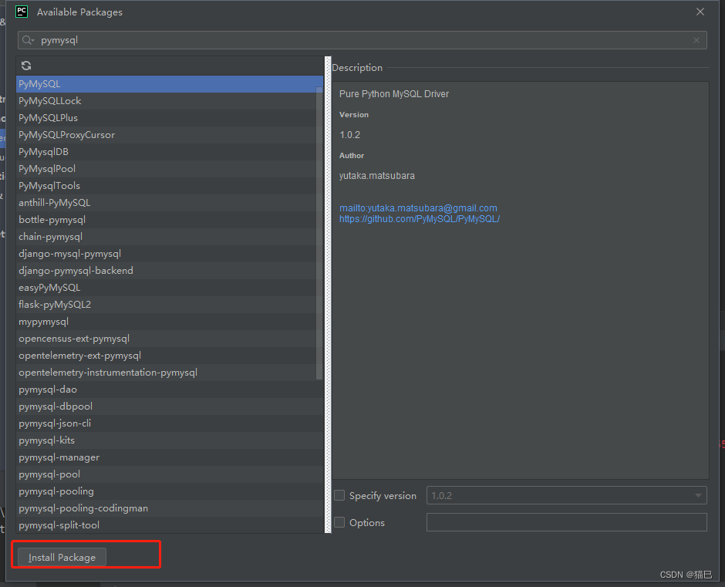Select the pymysql-kits package
Screen dimensions: 725x587
pos(169,440)
